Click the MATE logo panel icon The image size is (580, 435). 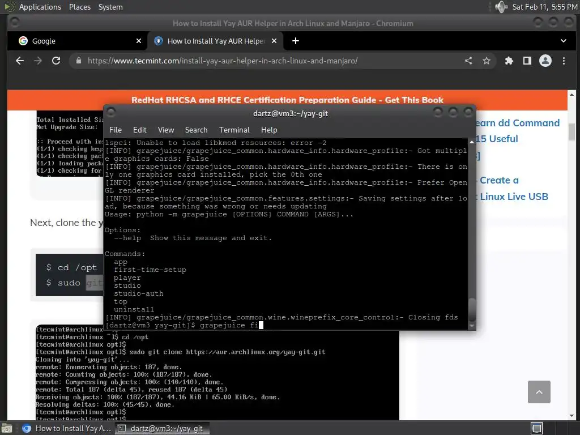9,7
